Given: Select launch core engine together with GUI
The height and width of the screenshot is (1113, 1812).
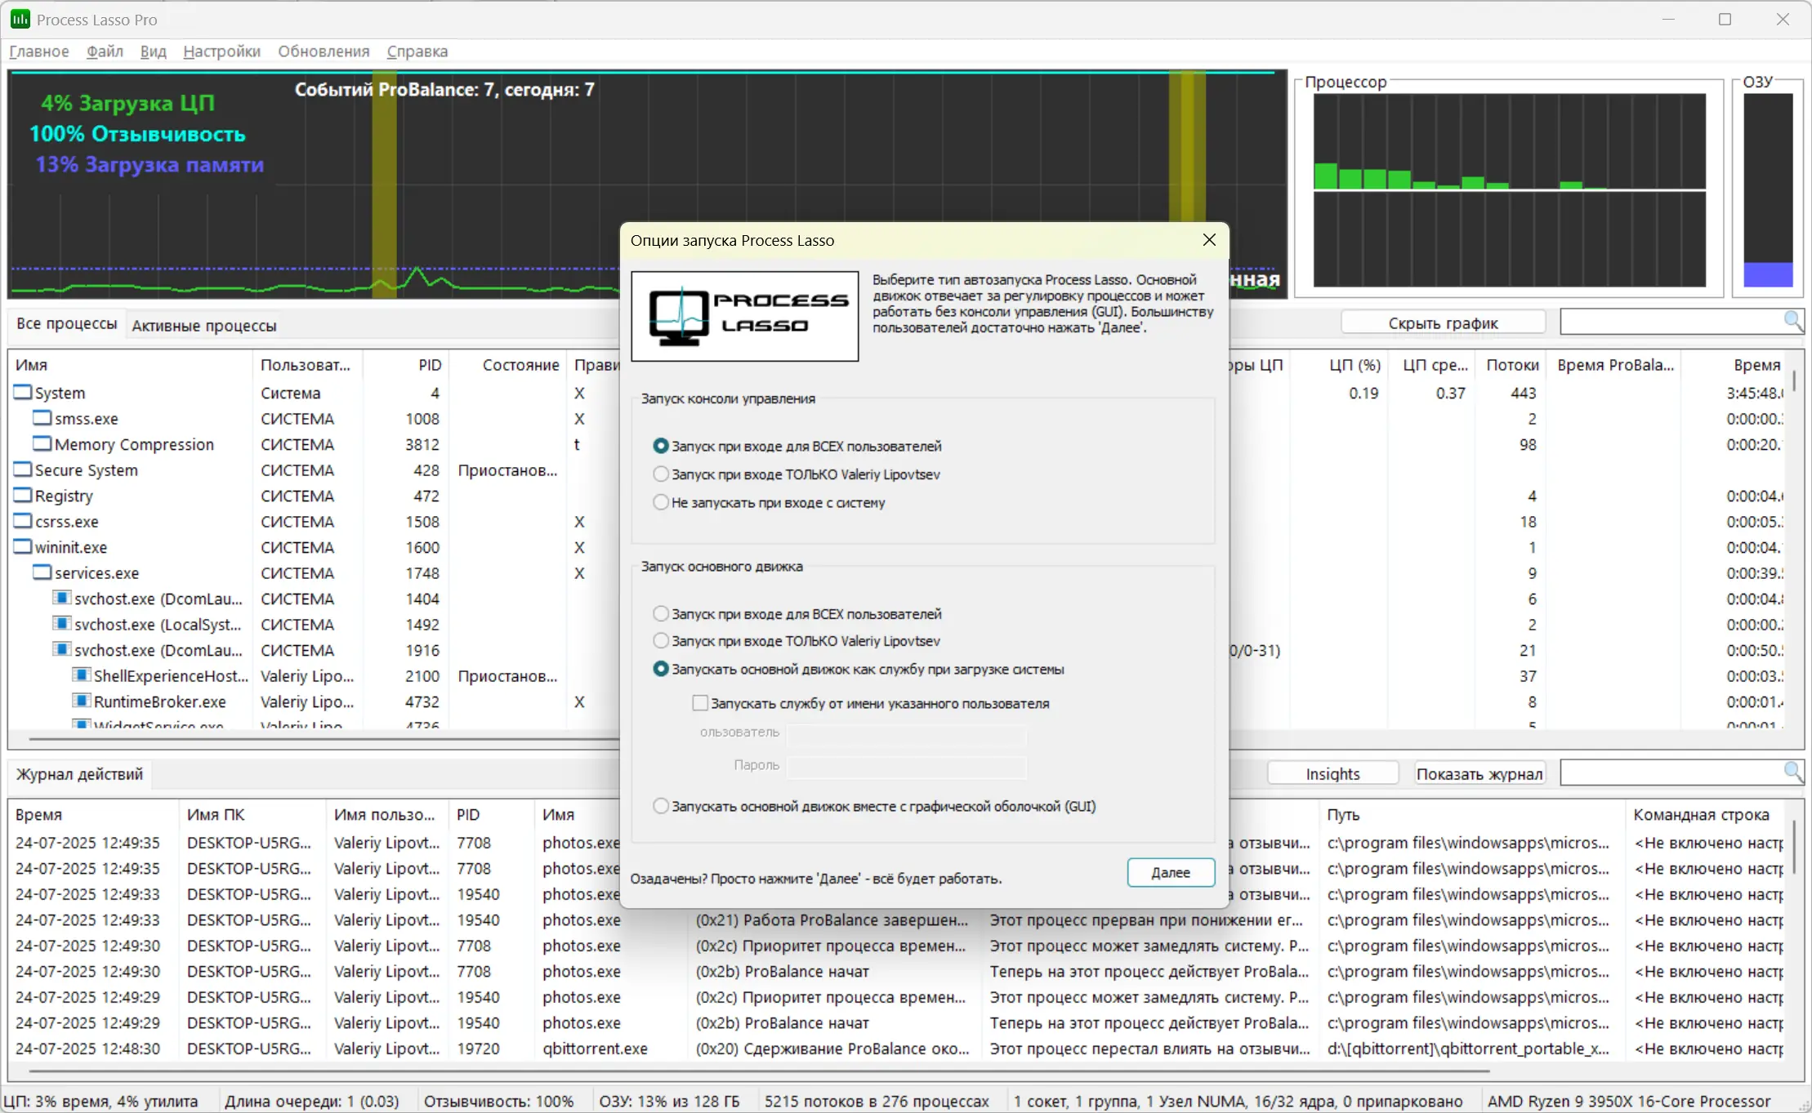Looking at the screenshot, I should 661,806.
